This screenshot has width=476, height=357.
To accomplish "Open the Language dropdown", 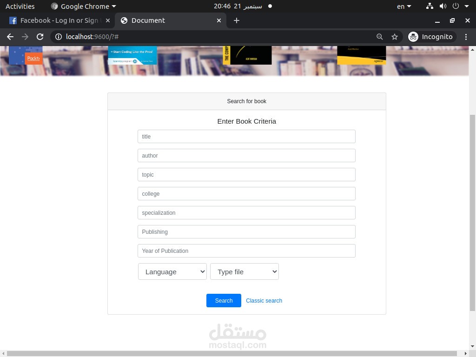I will pos(172,271).
